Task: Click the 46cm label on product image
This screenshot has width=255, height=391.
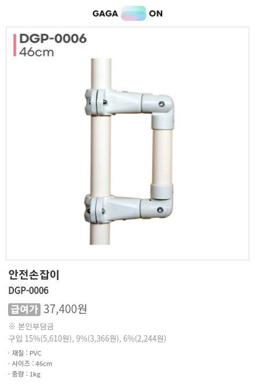Action: click(x=37, y=52)
